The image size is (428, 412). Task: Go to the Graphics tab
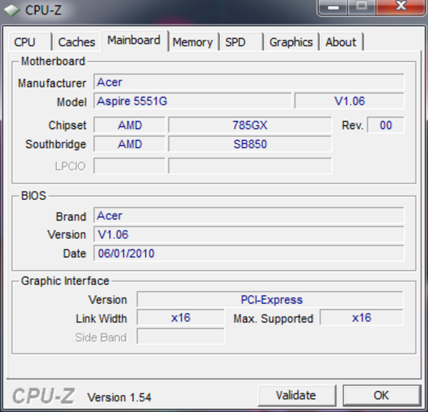click(x=291, y=42)
